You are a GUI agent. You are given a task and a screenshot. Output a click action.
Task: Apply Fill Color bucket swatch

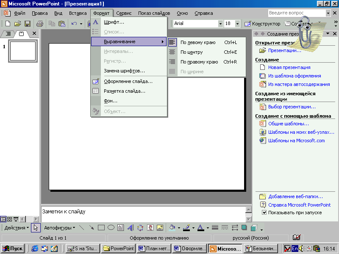(172, 228)
